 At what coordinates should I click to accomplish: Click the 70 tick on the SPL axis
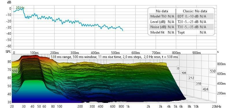point(9,70)
